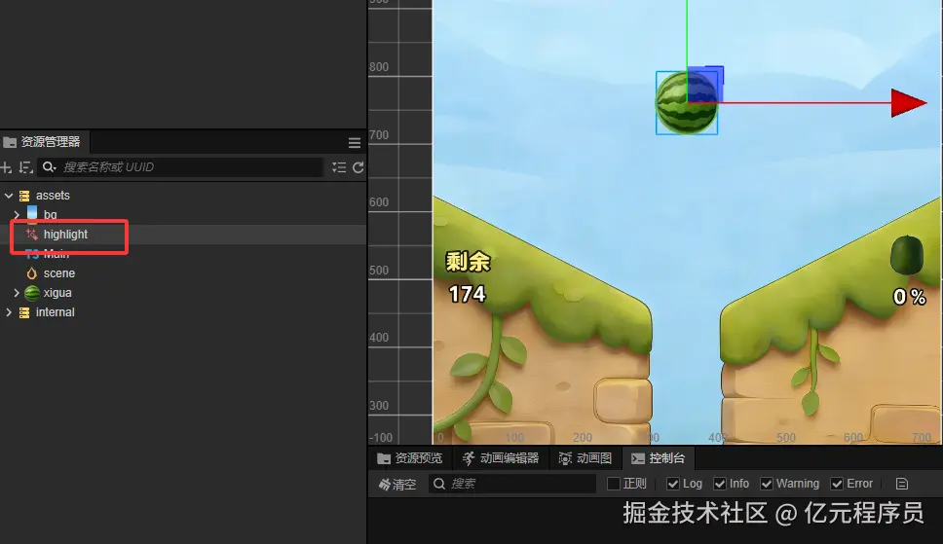The image size is (943, 544).
Task: Click the scene flame icon
Action: pyautogui.click(x=32, y=273)
